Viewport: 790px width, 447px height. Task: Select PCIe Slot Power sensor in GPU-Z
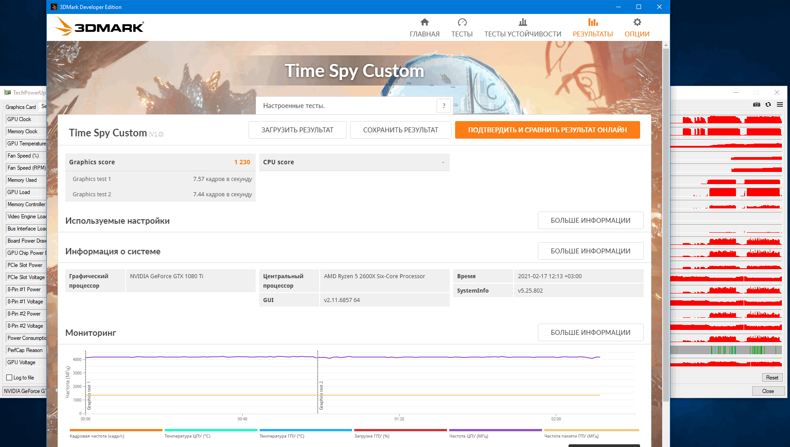coord(26,265)
